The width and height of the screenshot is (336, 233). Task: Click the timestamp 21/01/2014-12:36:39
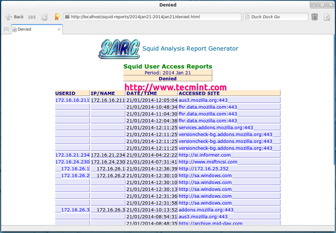click(152, 168)
